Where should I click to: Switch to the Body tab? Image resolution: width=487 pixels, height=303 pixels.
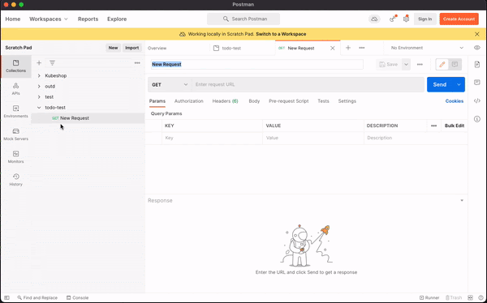(x=254, y=101)
